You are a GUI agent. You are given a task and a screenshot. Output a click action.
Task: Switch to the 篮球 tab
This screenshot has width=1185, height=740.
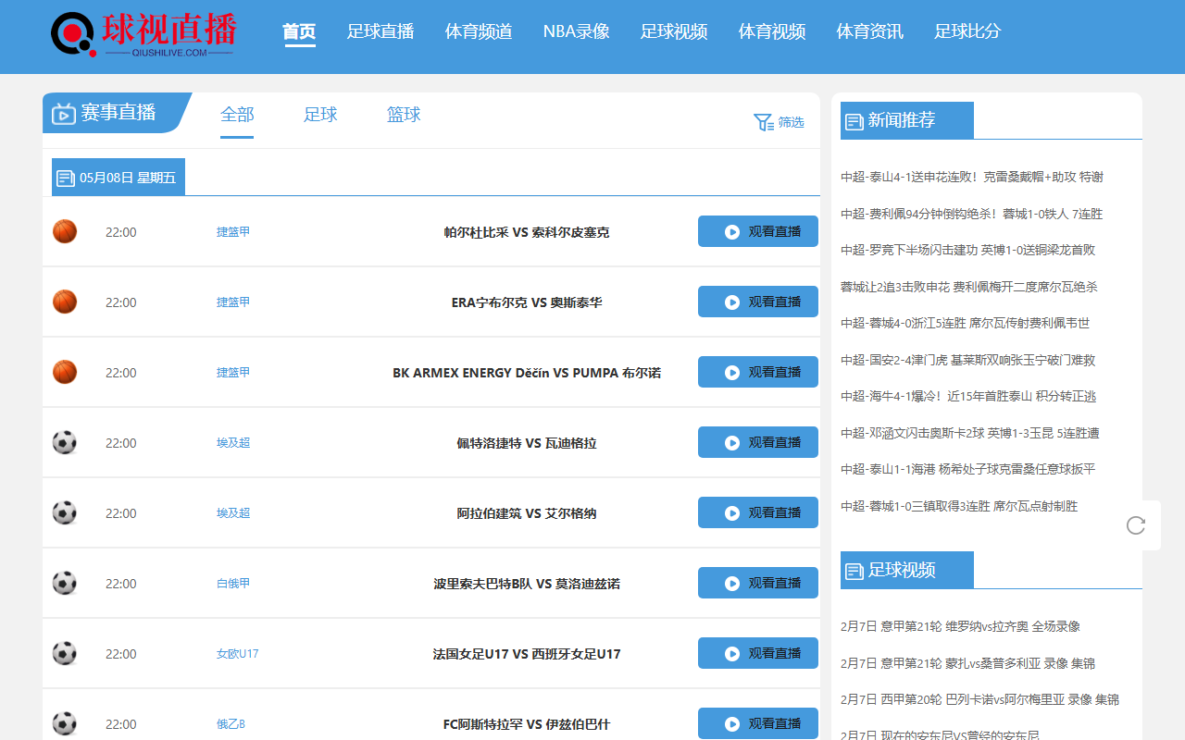[404, 115]
